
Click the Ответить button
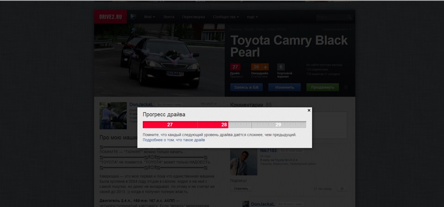click(240, 189)
